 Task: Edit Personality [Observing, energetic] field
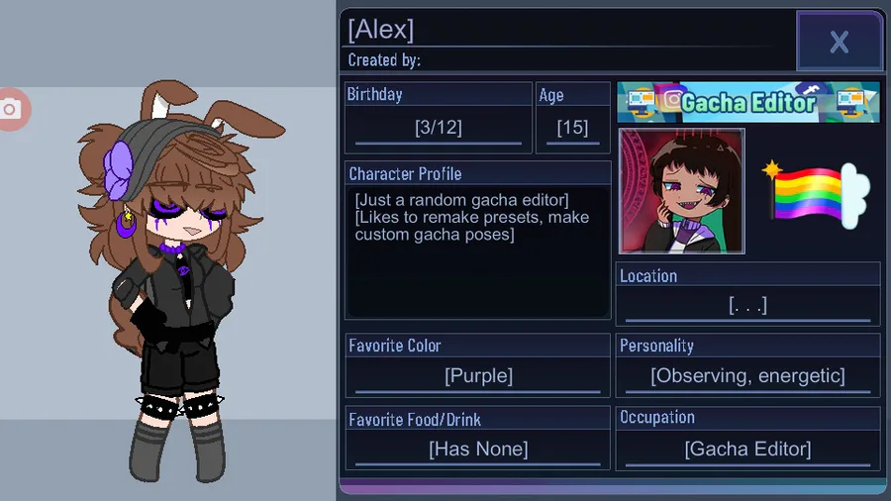[747, 375]
